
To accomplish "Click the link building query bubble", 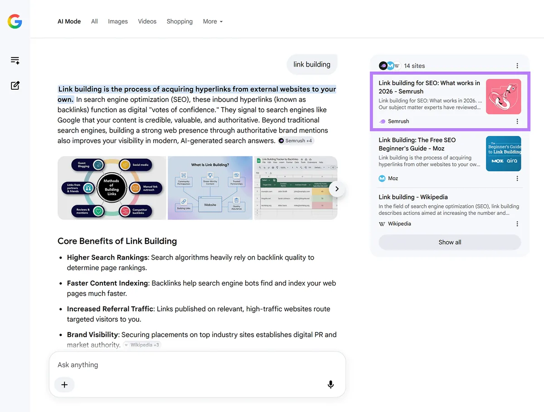I will coord(312,64).
